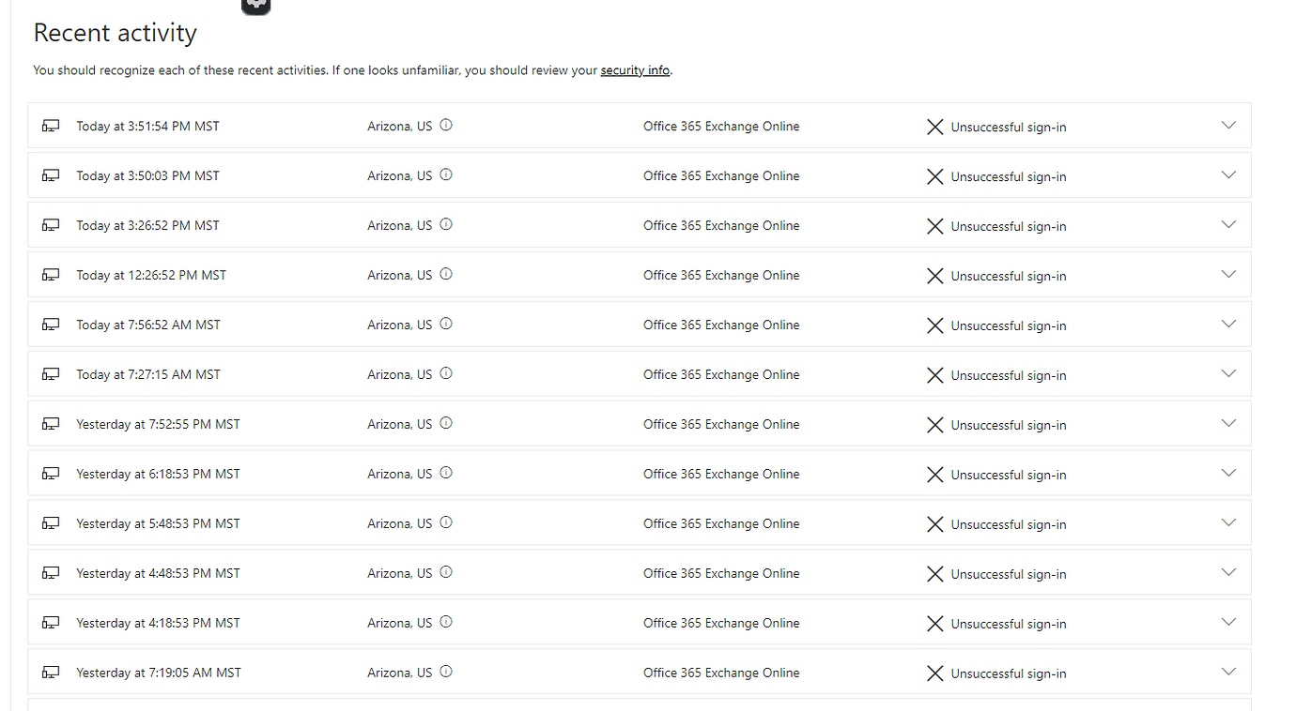Screen dimensions: 1296x711
Task: Click the Recent activity heading
Action: click(x=115, y=32)
